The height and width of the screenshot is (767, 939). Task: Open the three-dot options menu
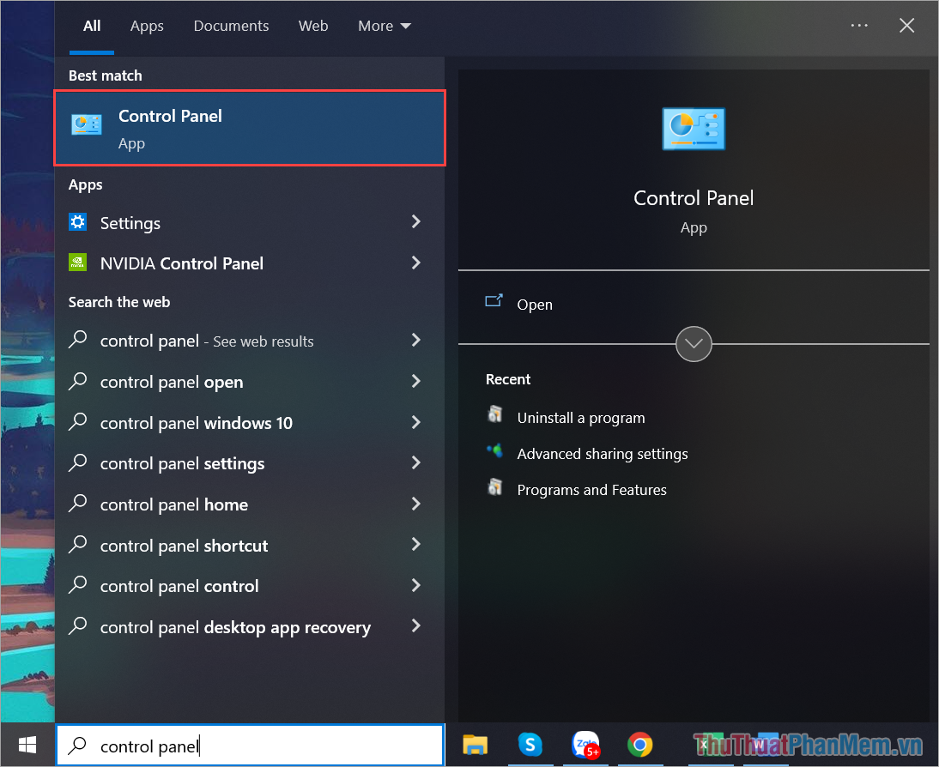click(859, 26)
